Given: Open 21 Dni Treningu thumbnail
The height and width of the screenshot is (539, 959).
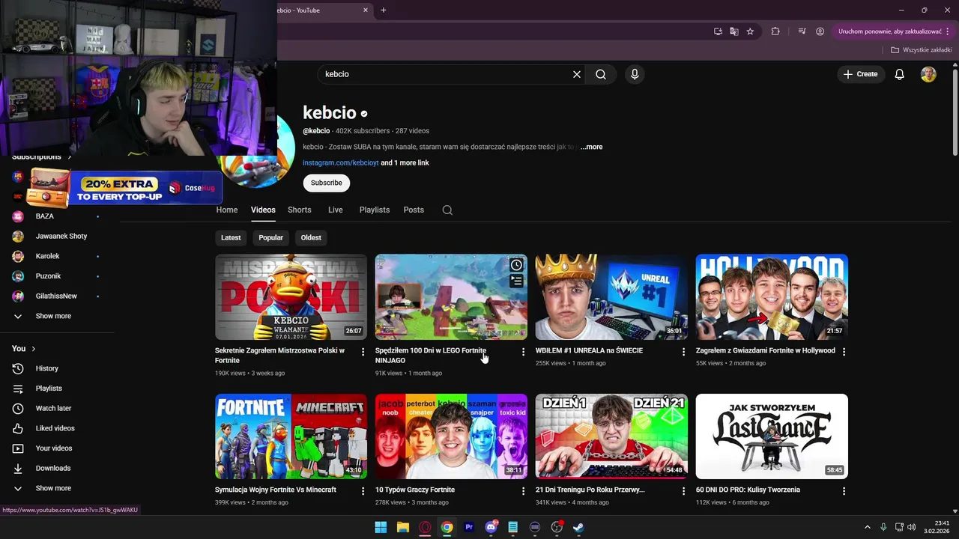Looking at the screenshot, I should tap(611, 436).
